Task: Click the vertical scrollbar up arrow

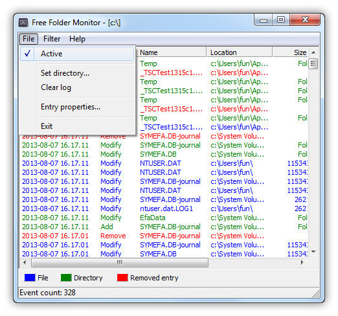Action: tap(313, 52)
